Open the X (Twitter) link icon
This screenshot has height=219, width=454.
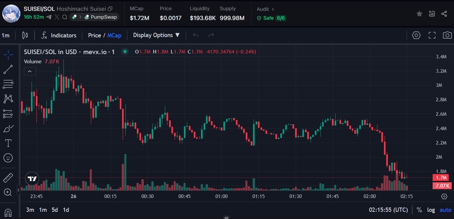coord(57,17)
